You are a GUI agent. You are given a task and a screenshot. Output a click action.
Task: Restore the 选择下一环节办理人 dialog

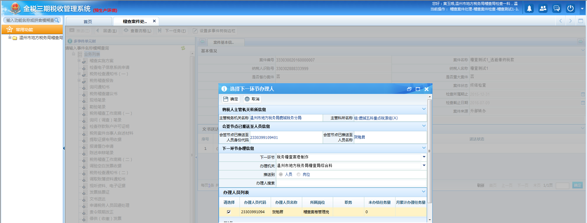point(409,89)
